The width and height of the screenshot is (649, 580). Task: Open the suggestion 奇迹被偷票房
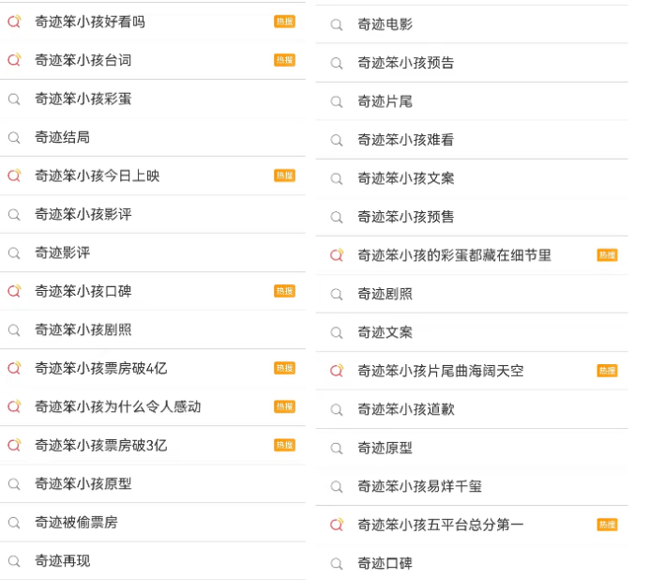153,523
